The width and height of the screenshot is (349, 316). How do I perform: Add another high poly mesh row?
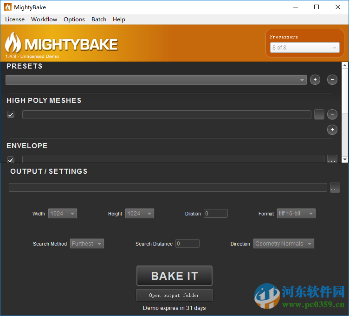332,130
